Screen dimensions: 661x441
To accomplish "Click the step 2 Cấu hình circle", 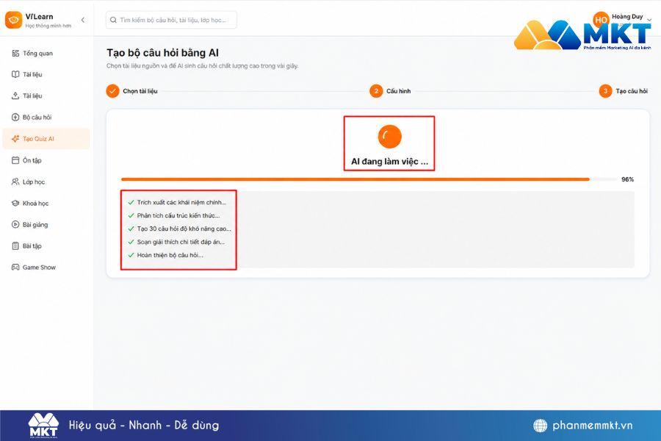I will click(x=376, y=91).
